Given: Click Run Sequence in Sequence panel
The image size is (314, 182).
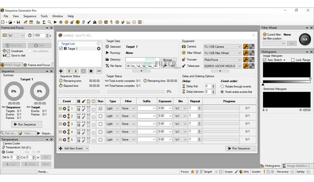Looking at the screenshot, I should (x=27, y=124).
